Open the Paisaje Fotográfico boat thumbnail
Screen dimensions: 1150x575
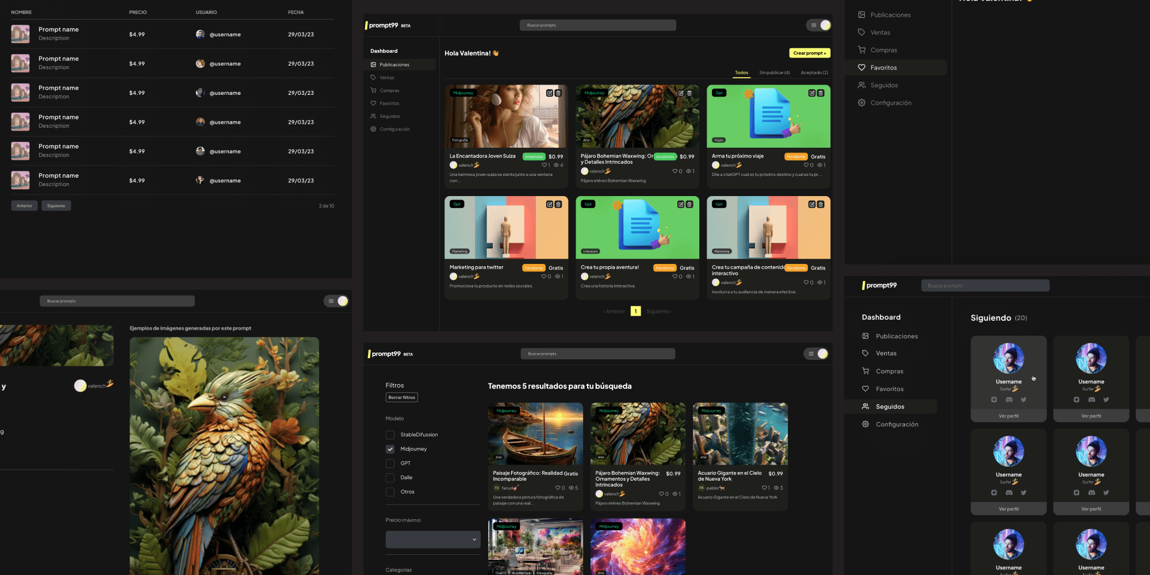535,434
